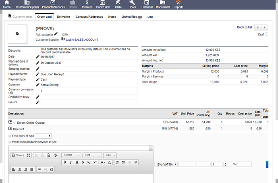
Task: Switch to the Deliveries tab
Action: click(64, 17)
